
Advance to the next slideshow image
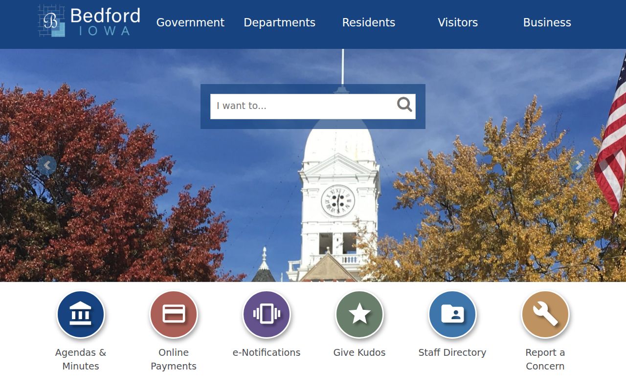(x=579, y=166)
